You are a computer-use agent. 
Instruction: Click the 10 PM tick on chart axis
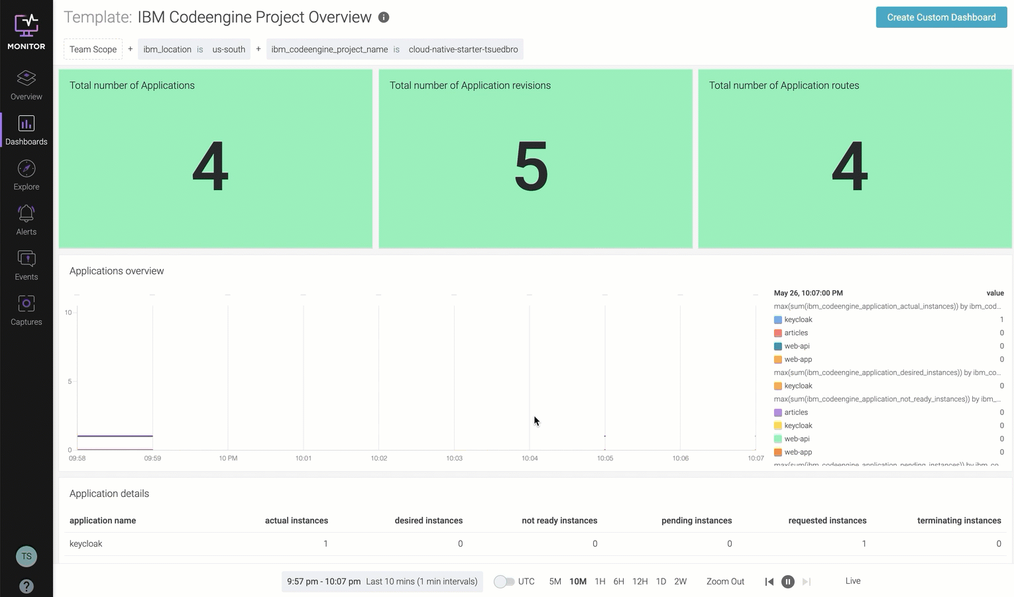228,459
